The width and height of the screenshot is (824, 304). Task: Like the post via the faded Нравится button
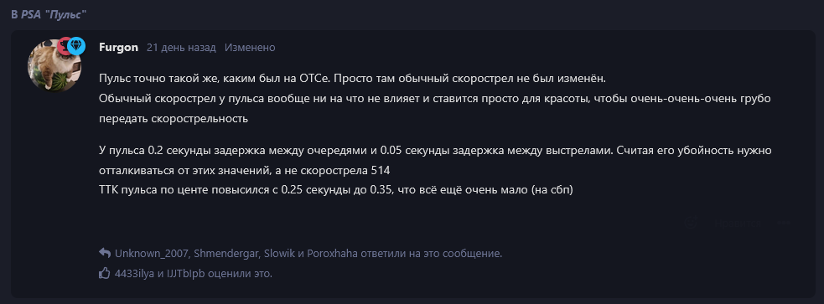click(x=737, y=223)
